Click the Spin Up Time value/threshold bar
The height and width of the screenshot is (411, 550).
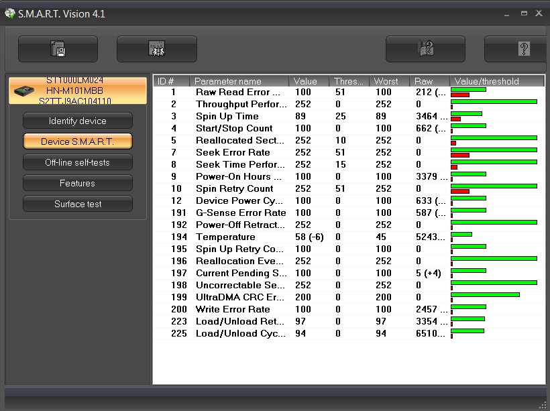point(466,116)
